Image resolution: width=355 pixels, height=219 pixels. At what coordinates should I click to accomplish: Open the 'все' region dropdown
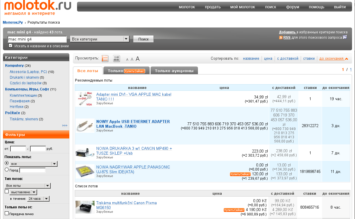tap(33, 164)
